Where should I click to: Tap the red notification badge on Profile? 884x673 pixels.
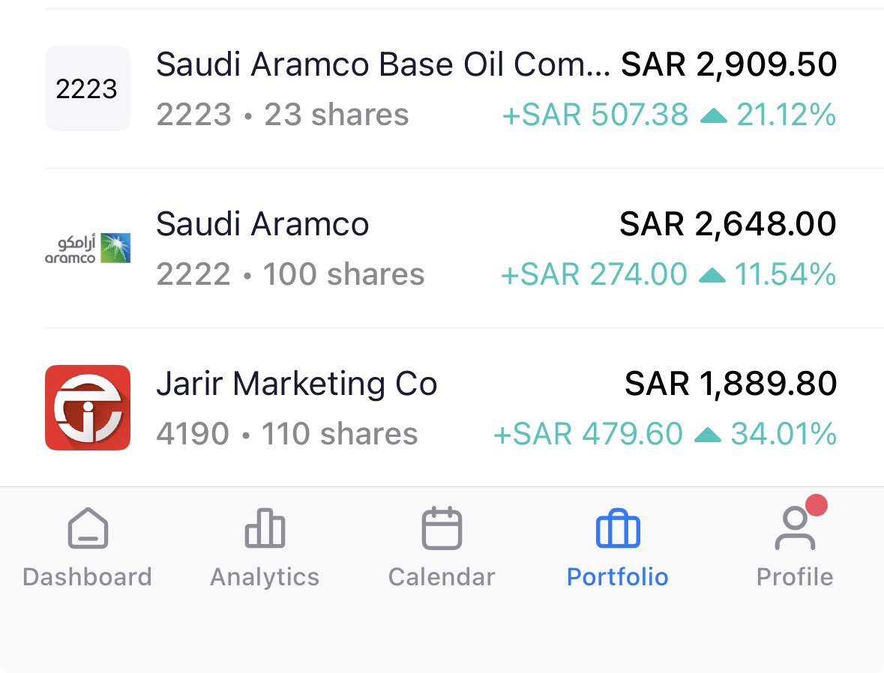[x=816, y=505]
